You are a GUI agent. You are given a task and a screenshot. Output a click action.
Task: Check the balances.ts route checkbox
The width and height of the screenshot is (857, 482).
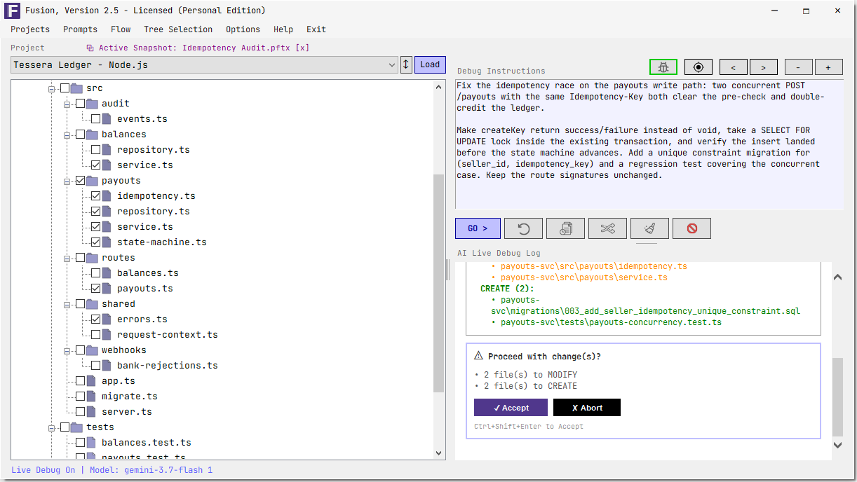[x=96, y=273]
